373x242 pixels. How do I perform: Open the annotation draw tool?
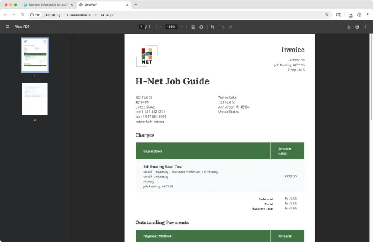(213, 27)
